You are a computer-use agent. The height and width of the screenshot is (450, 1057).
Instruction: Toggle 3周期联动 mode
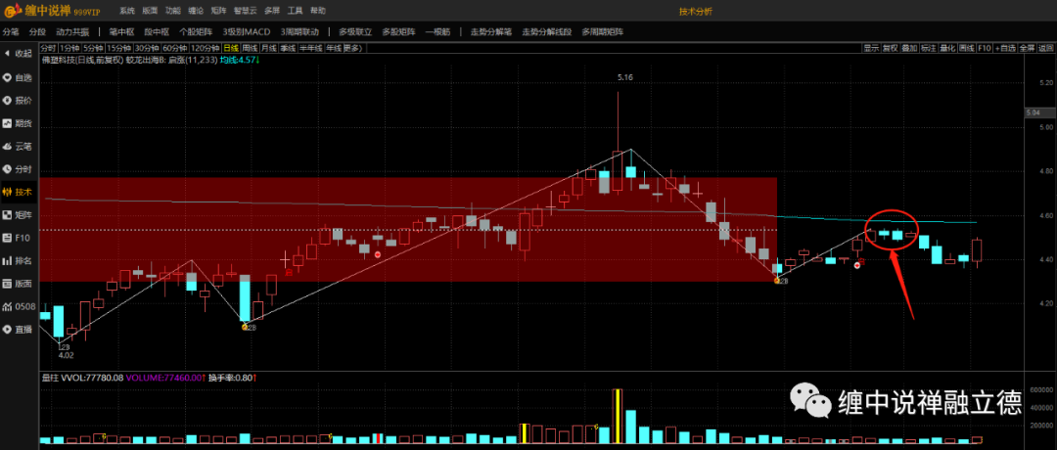pos(299,31)
